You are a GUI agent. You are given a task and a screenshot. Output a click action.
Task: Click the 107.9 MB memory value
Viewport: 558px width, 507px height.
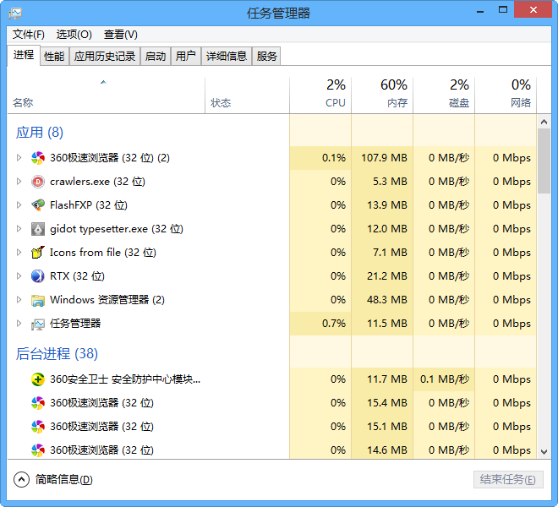[x=385, y=158]
